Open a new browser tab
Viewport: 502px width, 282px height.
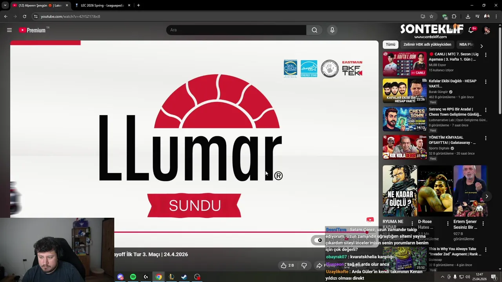(138, 5)
